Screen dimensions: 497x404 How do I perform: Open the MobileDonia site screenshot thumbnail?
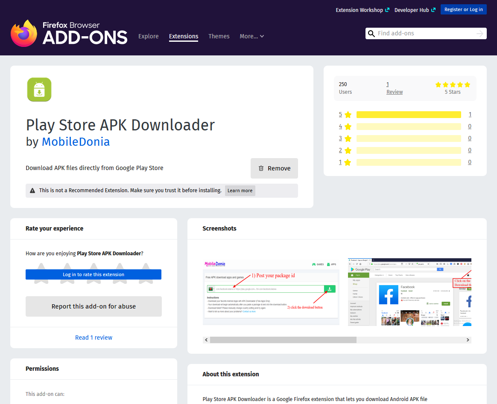[271, 292]
